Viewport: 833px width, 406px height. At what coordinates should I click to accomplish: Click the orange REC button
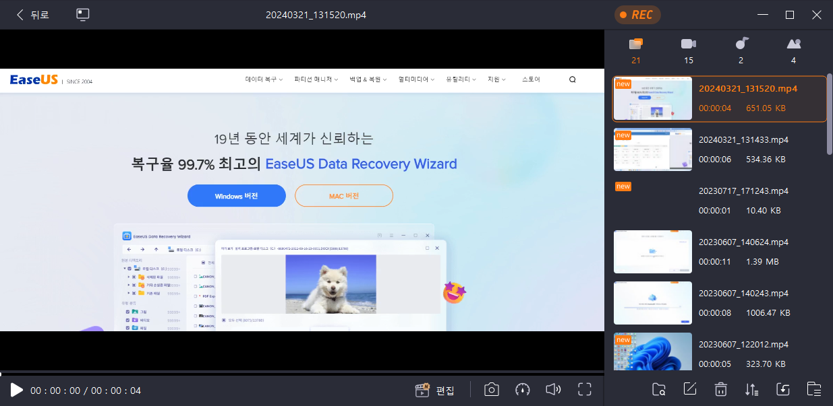pyautogui.click(x=637, y=15)
